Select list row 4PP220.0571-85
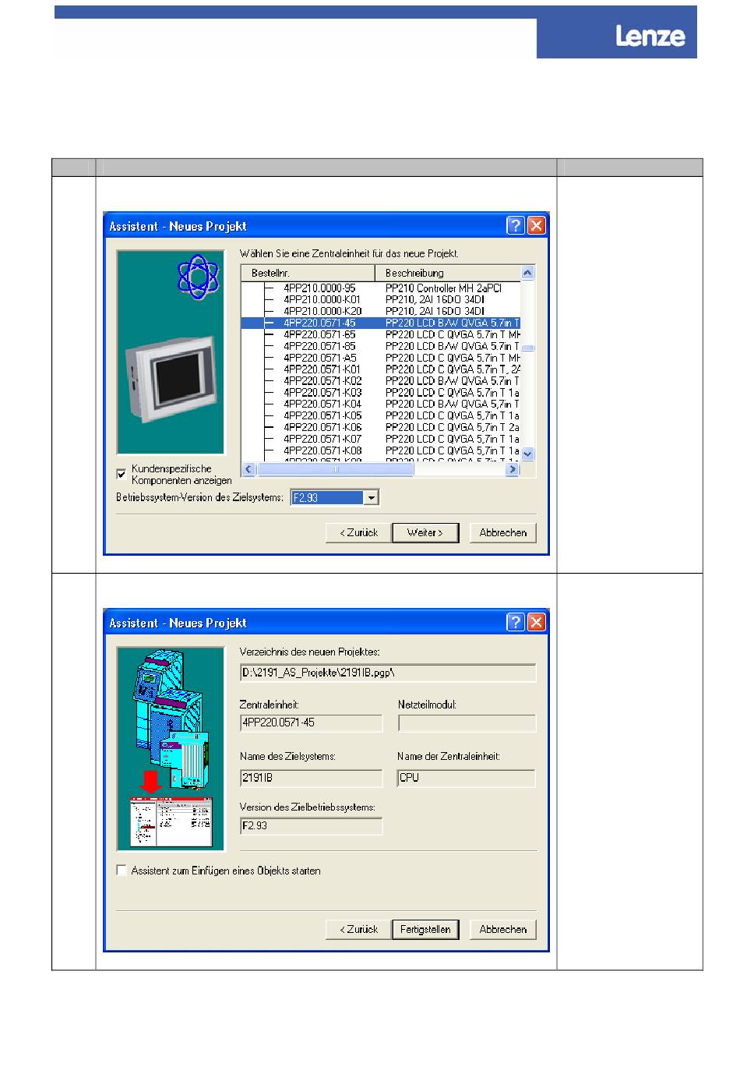The height and width of the screenshot is (1081, 740). click(380, 346)
